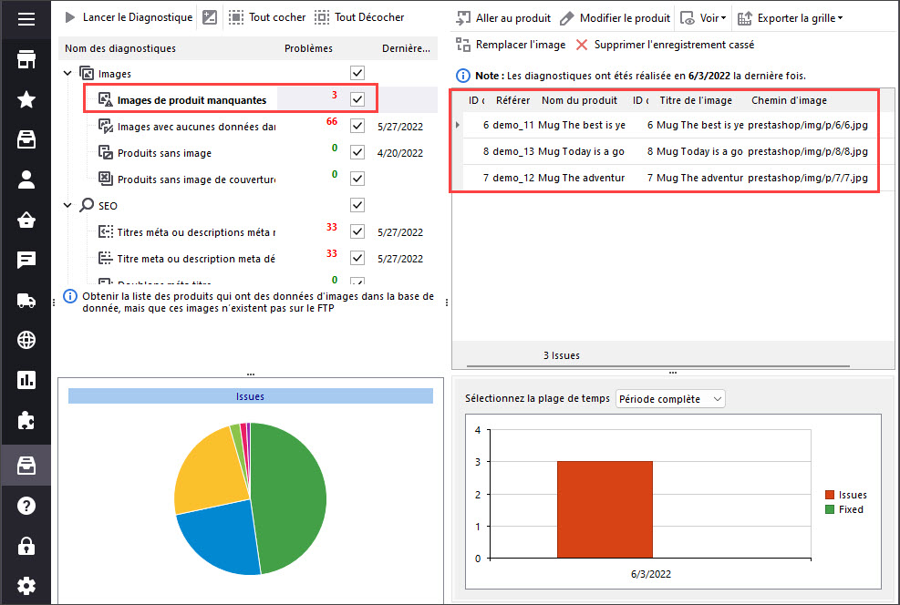The image size is (900, 605).
Task: Toggle checkbox for Produits sans image
Action: pyautogui.click(x=357, y=152)
